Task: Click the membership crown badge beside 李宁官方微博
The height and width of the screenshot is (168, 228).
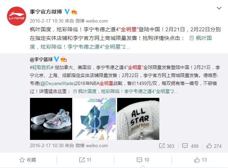Action: (74, 11)
